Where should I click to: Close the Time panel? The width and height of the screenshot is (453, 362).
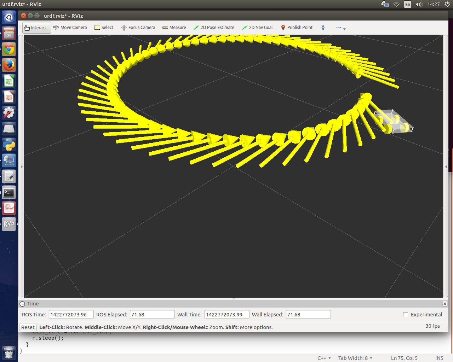point(445,303)
